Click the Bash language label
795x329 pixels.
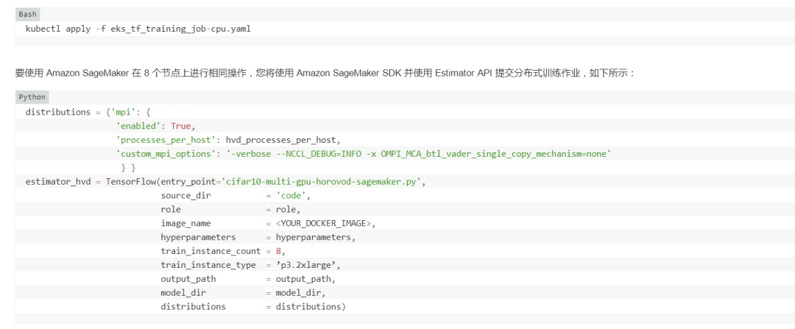tap(27, 14)
